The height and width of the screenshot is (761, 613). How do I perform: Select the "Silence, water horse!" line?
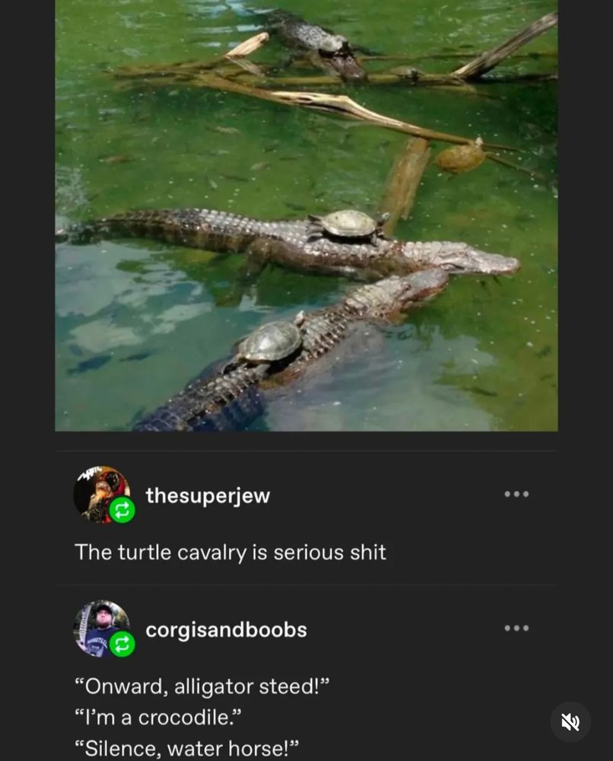[x=186, y=748]
